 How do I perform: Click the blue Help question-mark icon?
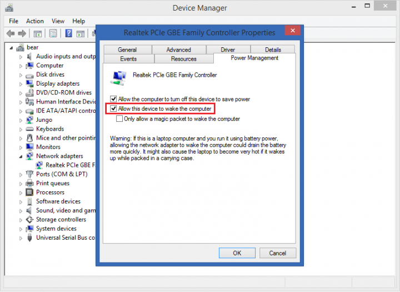[69, 33]
